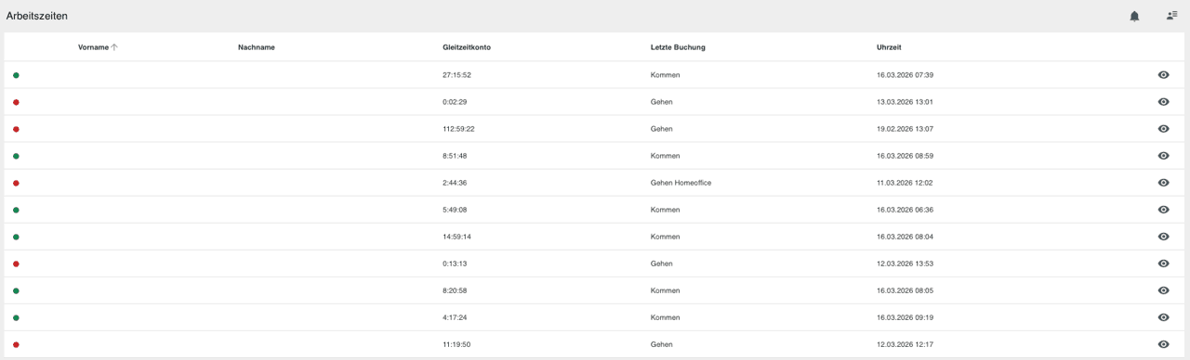Select the Gleitzeitkonto value 0:13:13
The image size is (1190, 360).
pyautogui.click(x=455, y=264)
